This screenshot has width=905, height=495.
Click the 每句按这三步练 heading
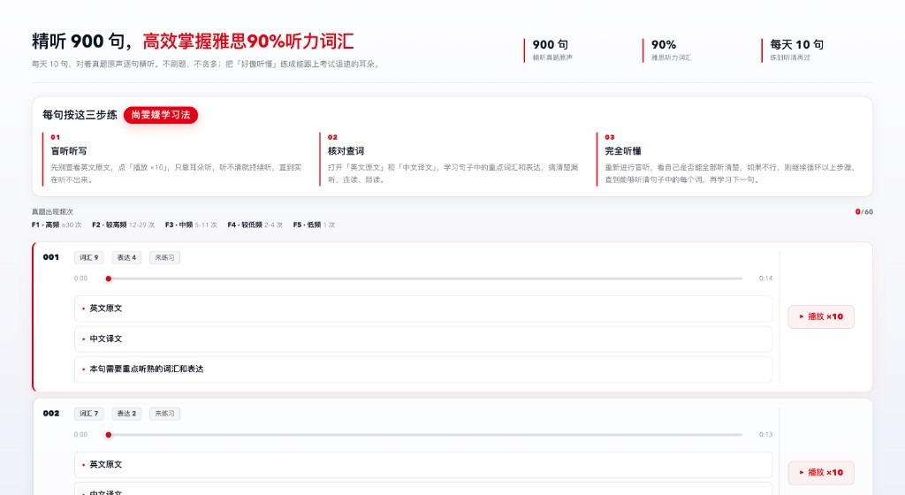[x=80, y=115]
